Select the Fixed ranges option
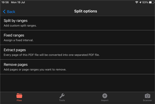 pyautogui.click(x=14, y=35)
